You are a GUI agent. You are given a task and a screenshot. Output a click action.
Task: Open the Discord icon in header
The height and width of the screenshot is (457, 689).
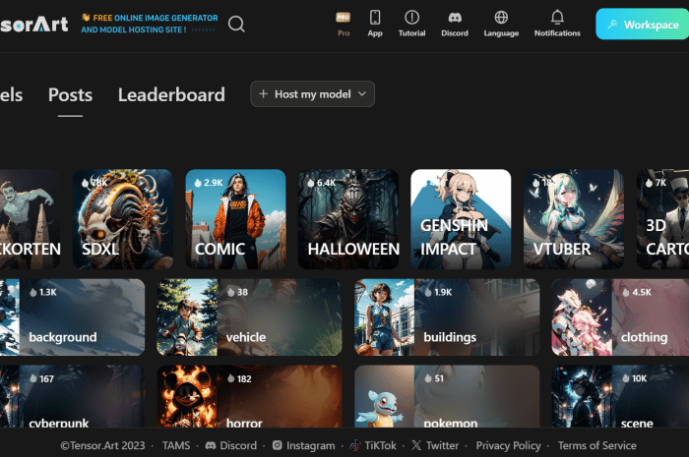click(455, 24)
